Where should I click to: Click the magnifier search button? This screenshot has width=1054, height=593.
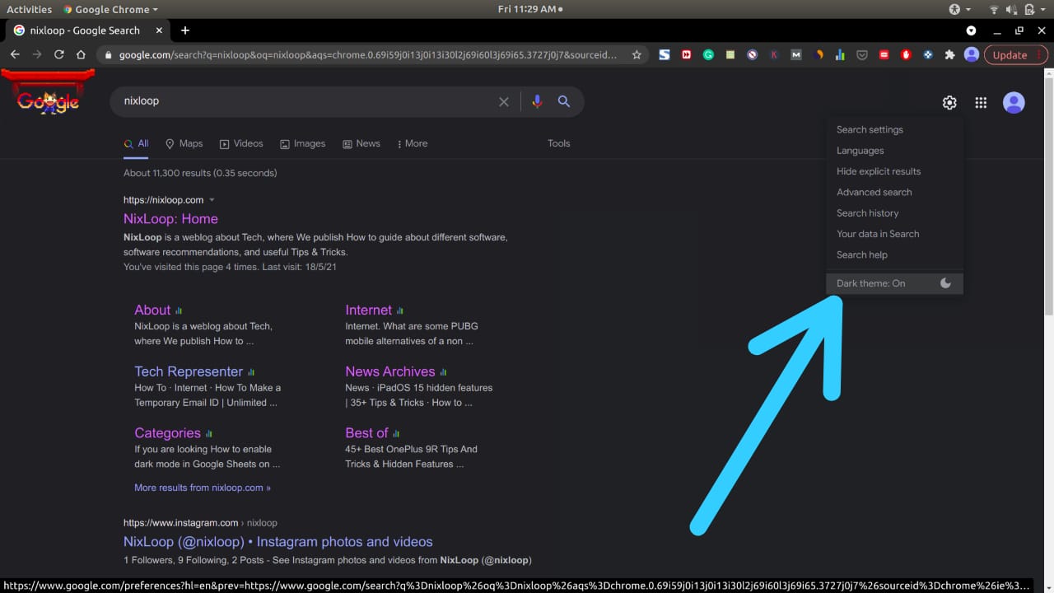(x=564, y=101)
